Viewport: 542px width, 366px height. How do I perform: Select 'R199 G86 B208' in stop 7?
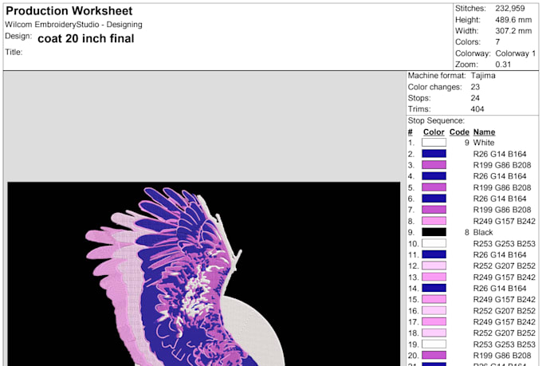point(502,210)
